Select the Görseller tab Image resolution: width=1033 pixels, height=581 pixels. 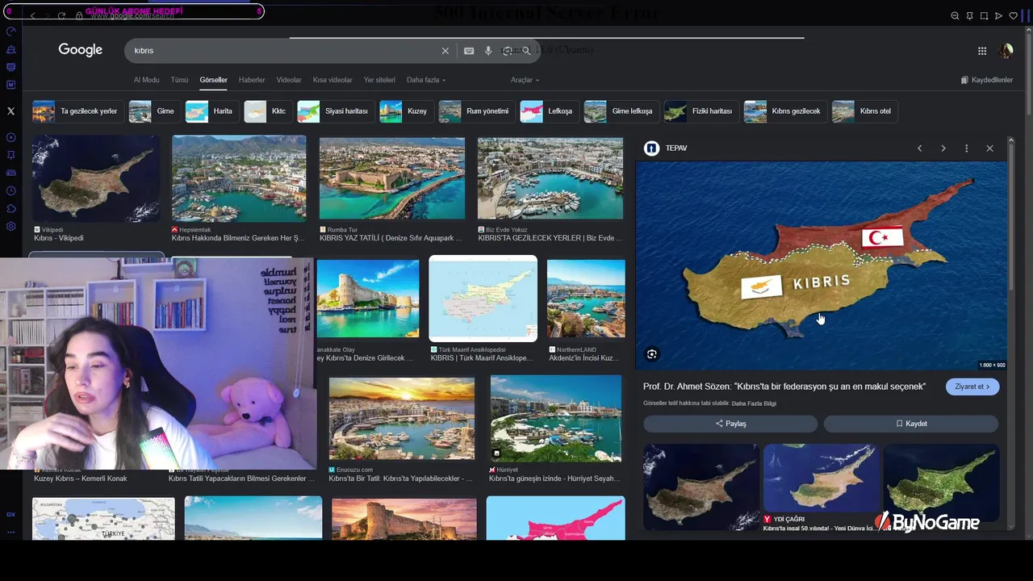(214, 80)
